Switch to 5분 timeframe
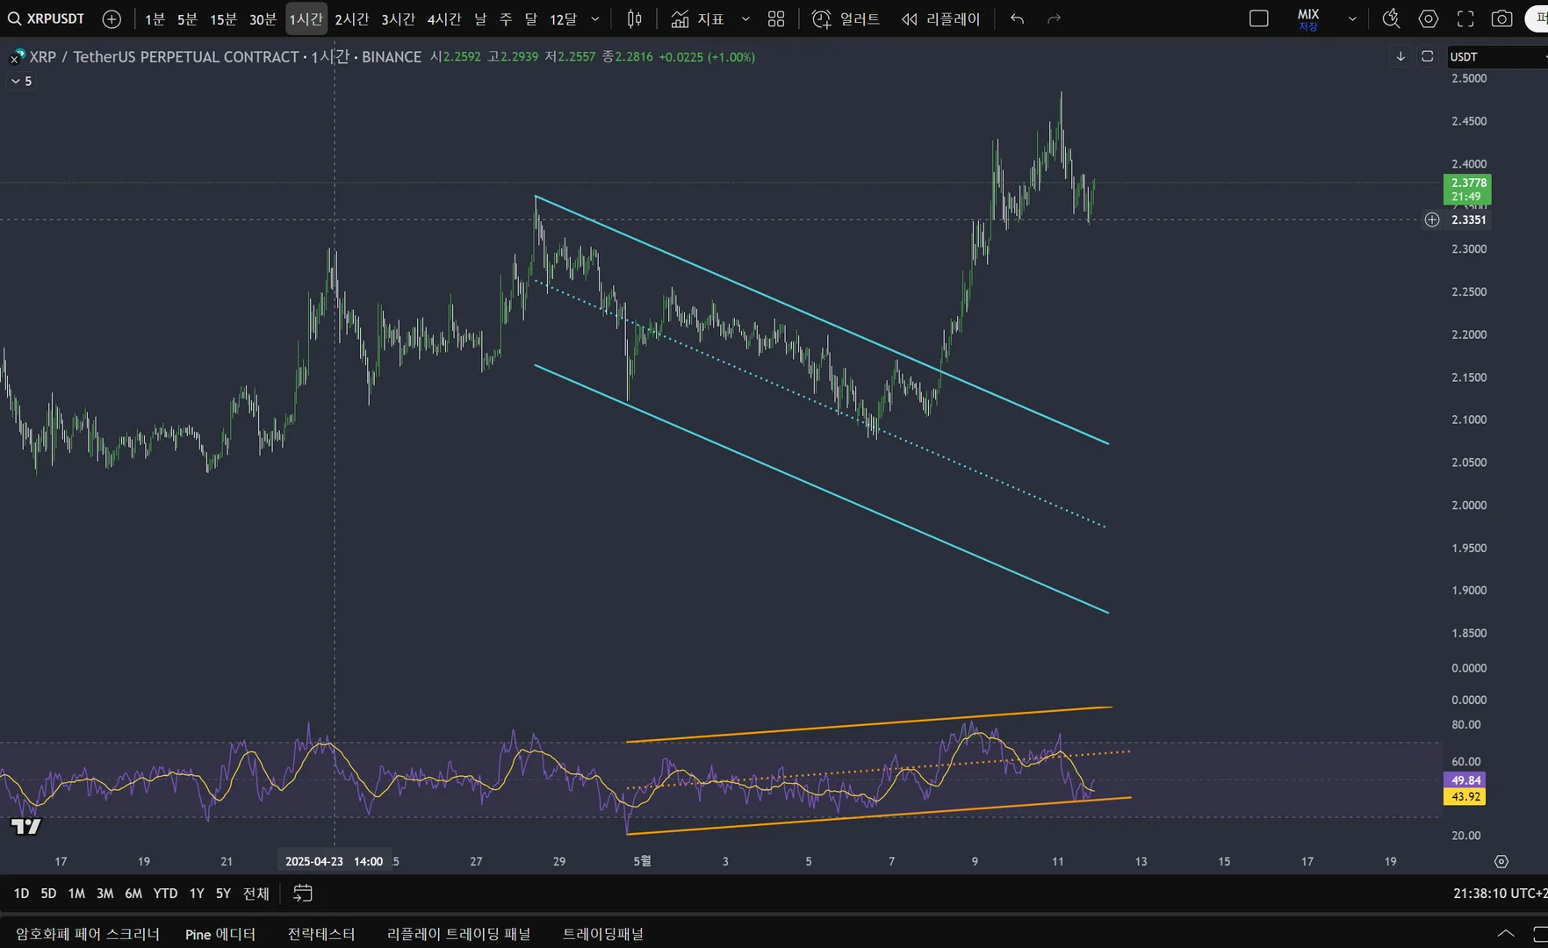Screen dimensions: 1548x948 [x=187, y=18]
